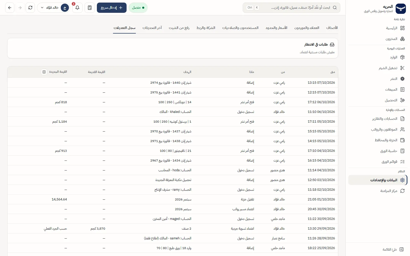This screenshot has height=256, width=410.
Task: Open حاسبة الورق in sidebar
Action: [x=378, y=151]
